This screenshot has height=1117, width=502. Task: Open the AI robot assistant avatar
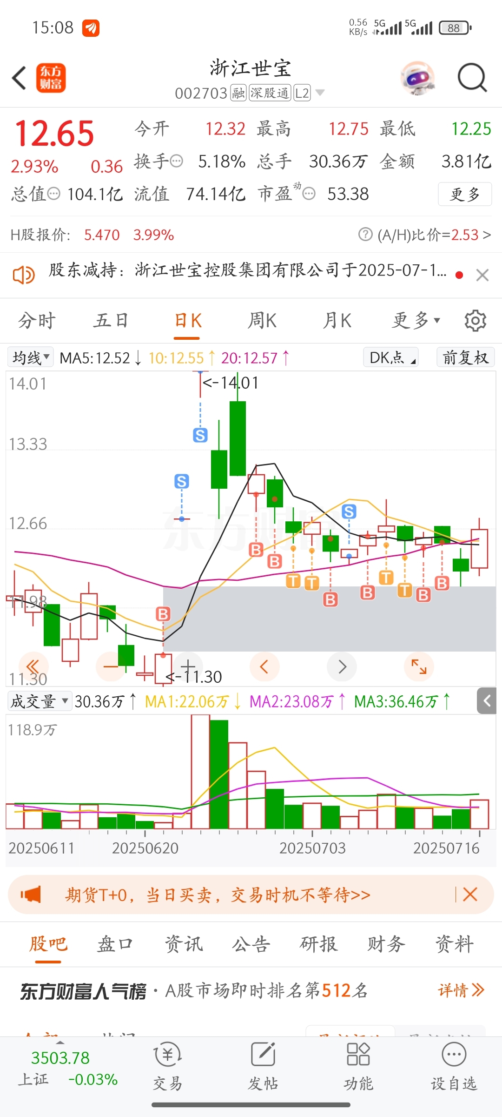tap(417, 78)
